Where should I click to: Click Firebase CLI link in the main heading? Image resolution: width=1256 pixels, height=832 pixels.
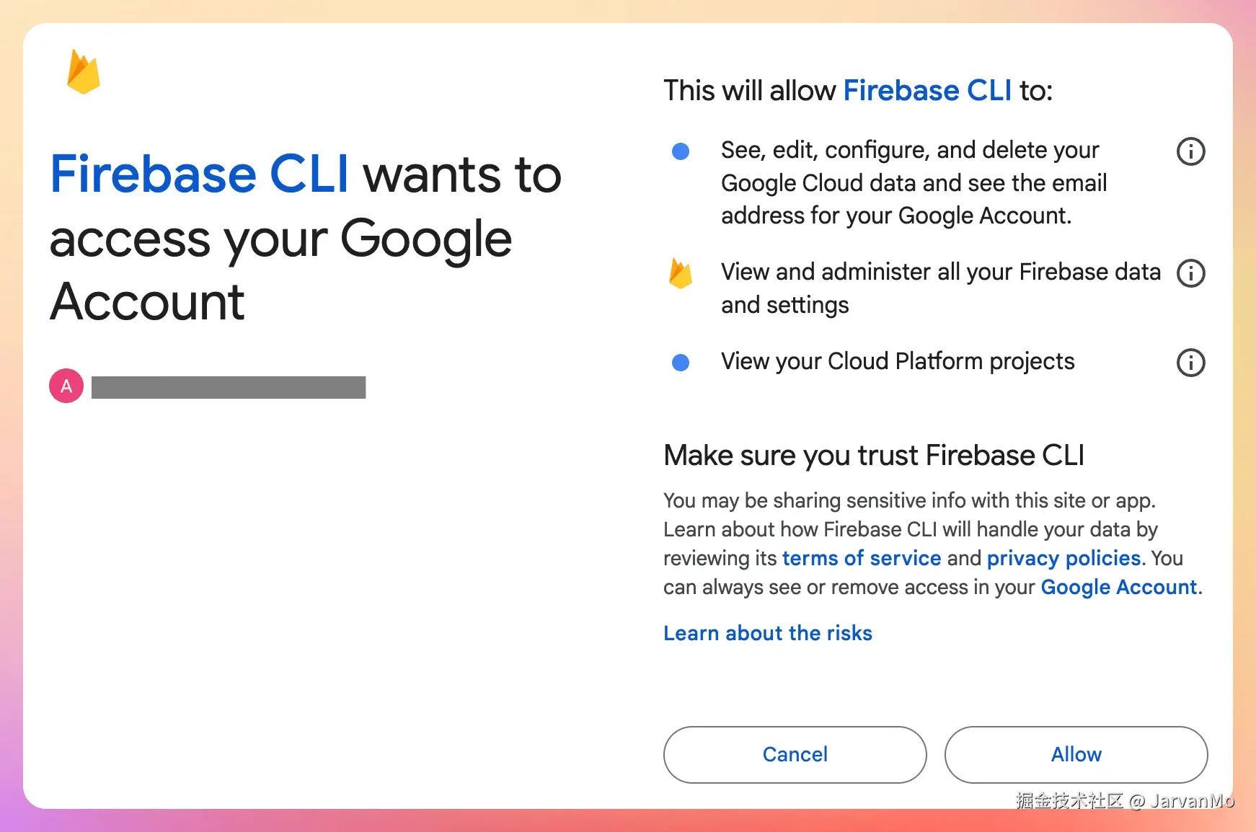coord(200,174)
